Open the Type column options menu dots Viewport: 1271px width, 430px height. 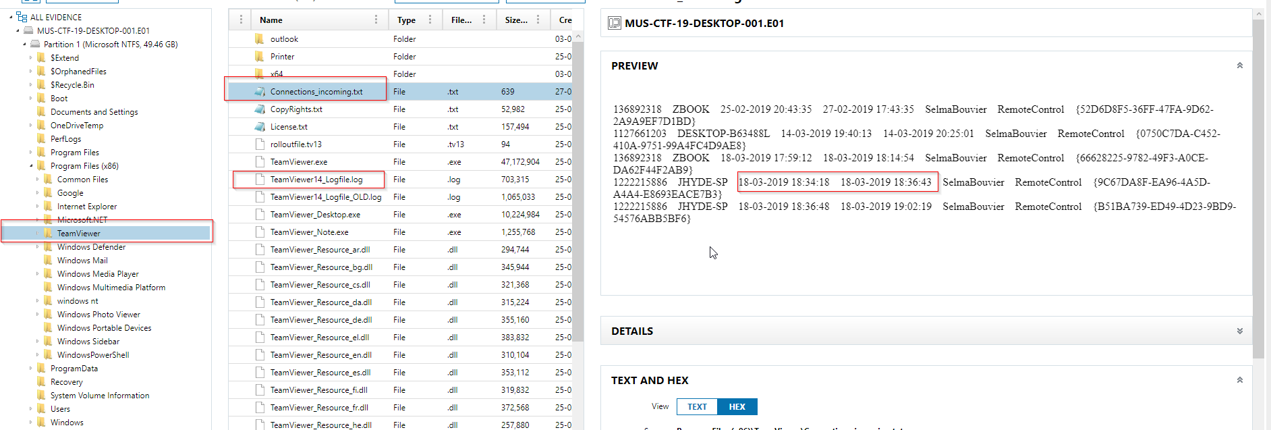[430, 20]
